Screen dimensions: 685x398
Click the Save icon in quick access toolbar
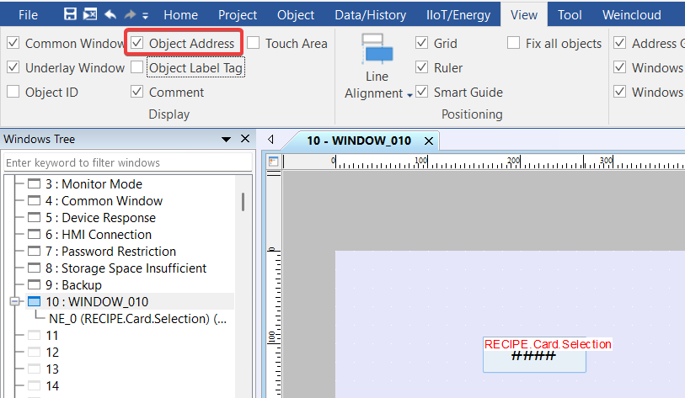70,15
